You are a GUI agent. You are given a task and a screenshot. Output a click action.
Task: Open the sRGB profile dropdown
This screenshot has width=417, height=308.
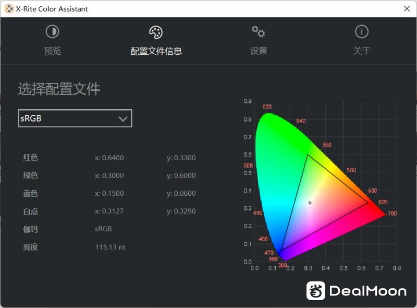75,119
